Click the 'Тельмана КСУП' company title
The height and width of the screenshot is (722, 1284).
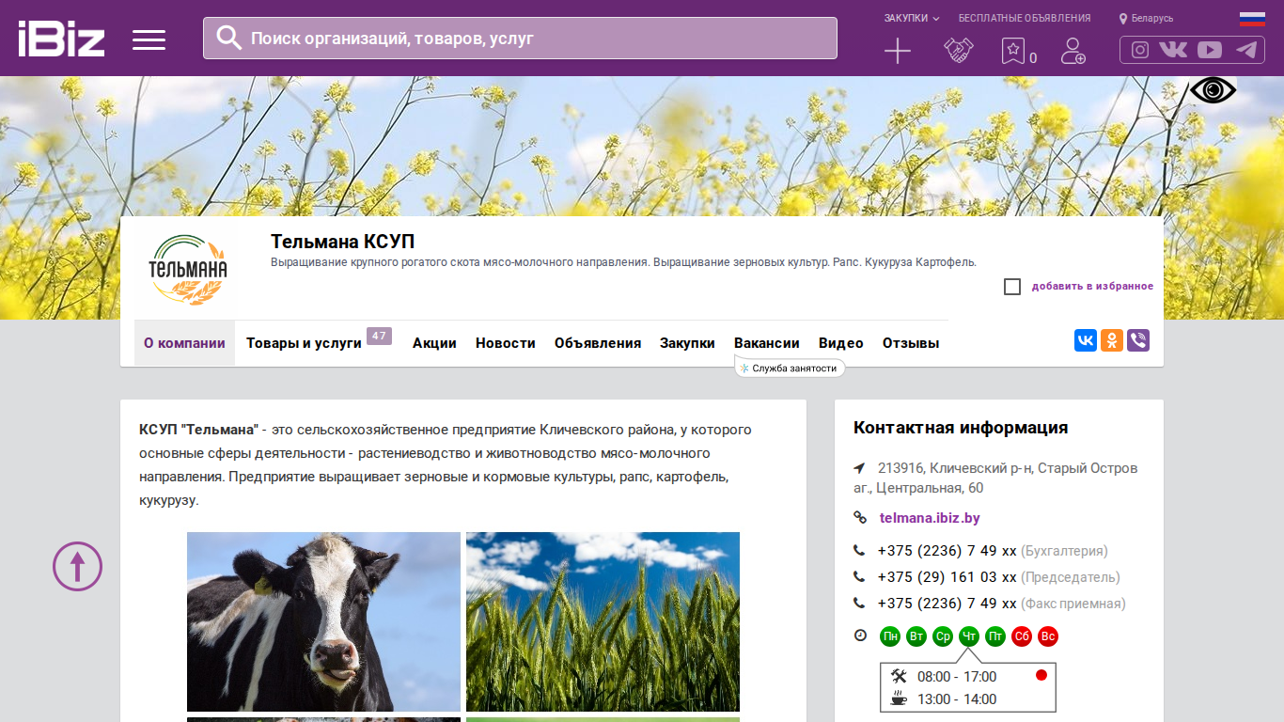343,242
